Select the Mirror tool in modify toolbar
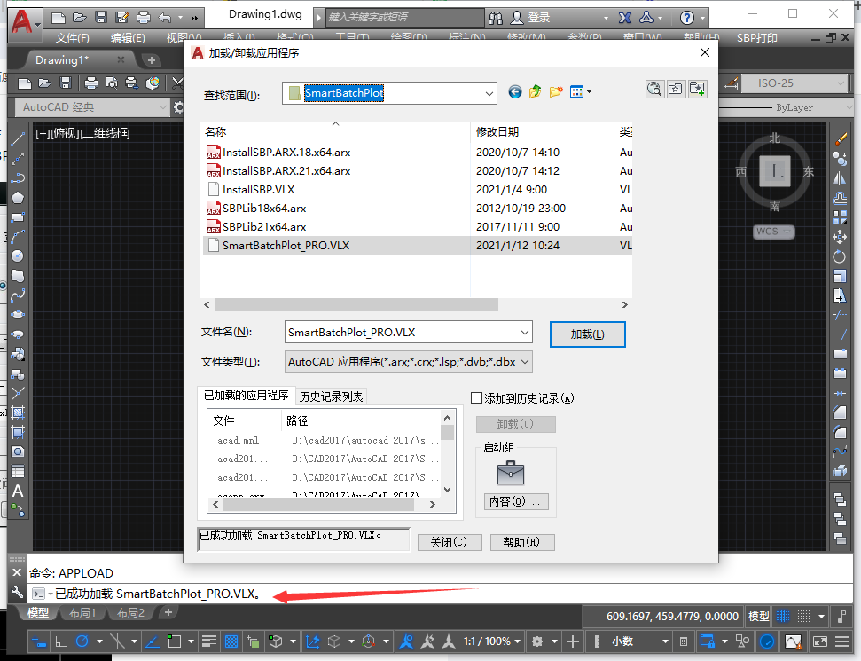The width and height of the screenshot is (861, 661). (x=840, y=178)
